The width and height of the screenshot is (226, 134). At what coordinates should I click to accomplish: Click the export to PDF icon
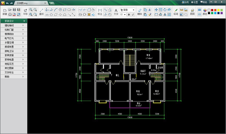pos(14,14)
